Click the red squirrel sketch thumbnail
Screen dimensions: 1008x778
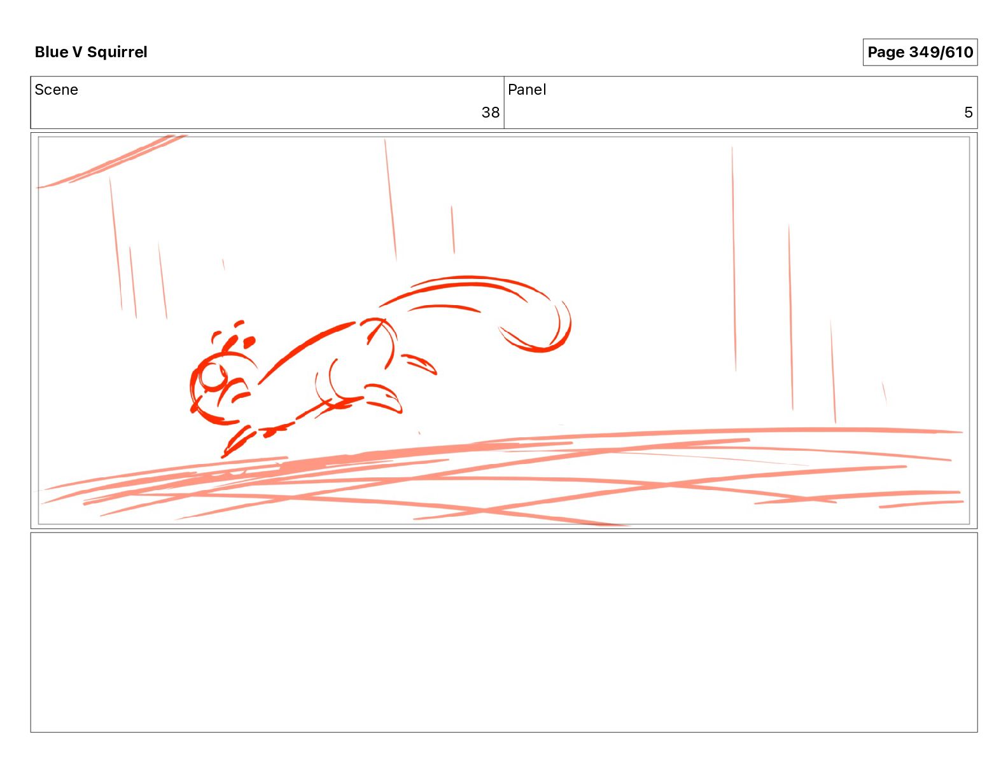tap(504, 331)
